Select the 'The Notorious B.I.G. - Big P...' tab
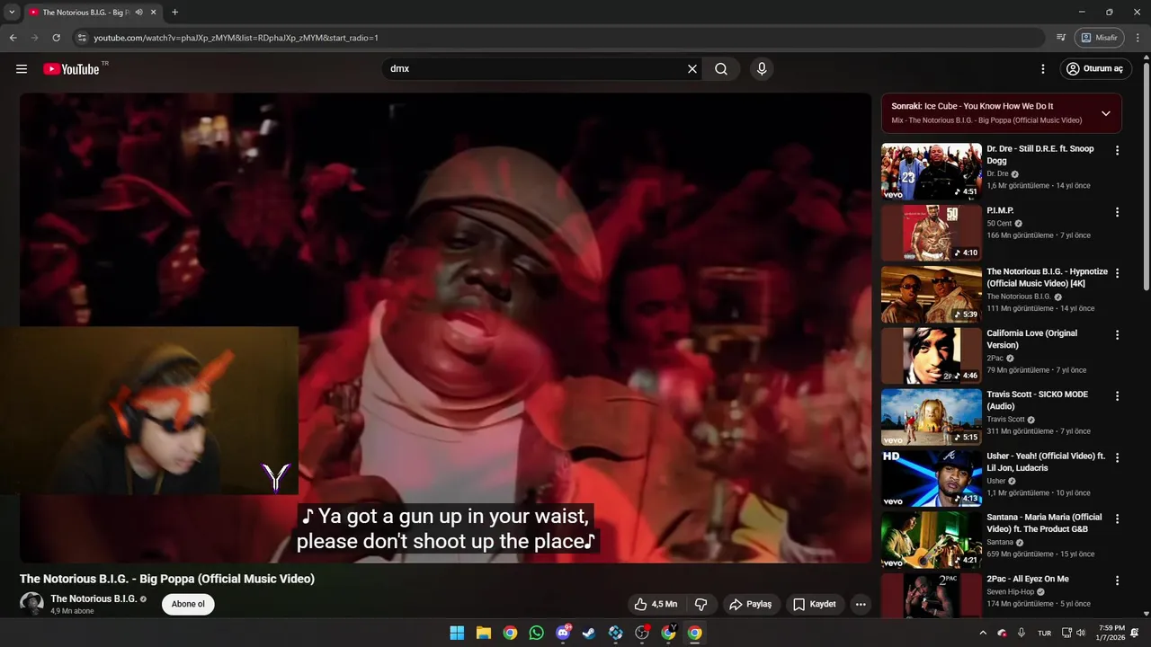This screenshot has height=647, width=1151. click(85, 13)
